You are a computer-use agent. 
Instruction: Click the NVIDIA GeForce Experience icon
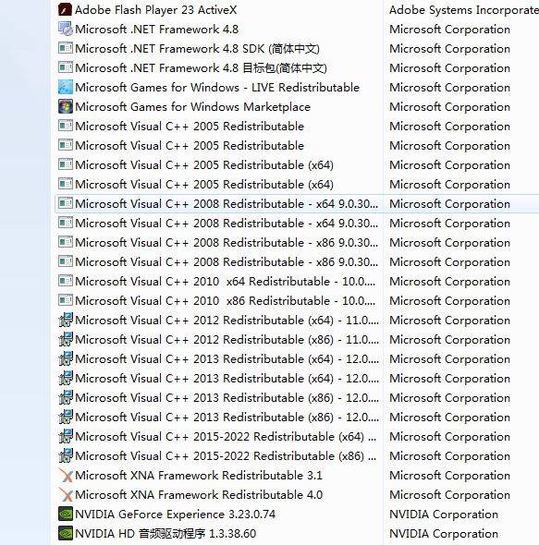[x=65, y=515]
